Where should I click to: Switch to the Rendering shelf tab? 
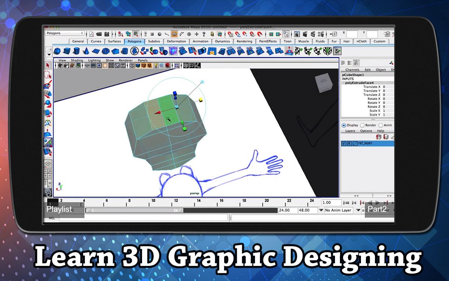(244, 41)
